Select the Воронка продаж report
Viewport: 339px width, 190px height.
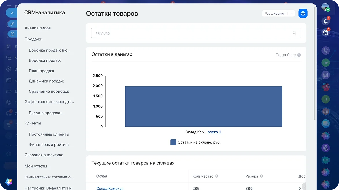point(45,60)
